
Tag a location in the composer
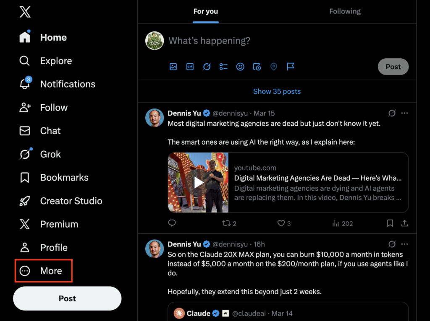coord(274,67)
